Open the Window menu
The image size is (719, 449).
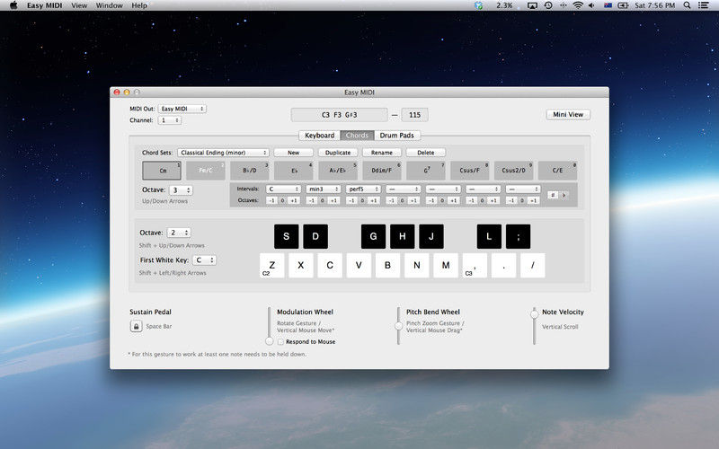coord(109,5)
